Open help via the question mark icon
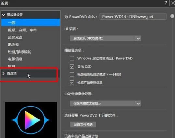Image resolution: width=175 pixels, height=138 pixels. coord(166,3)
